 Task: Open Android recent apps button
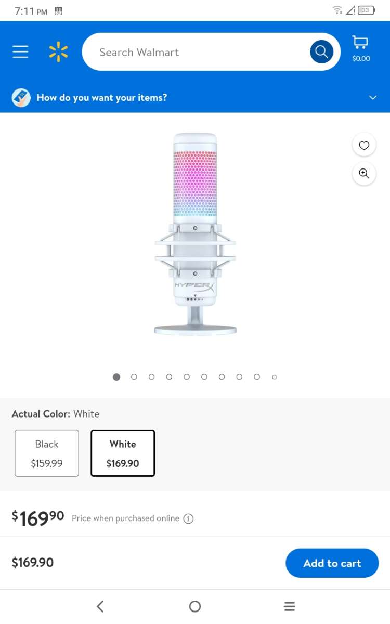coord(290,606)
